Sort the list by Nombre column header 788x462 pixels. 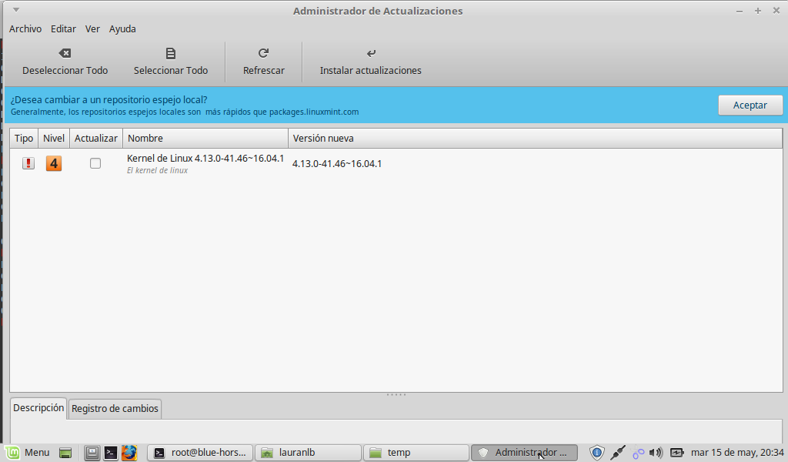tap(205, 139)
